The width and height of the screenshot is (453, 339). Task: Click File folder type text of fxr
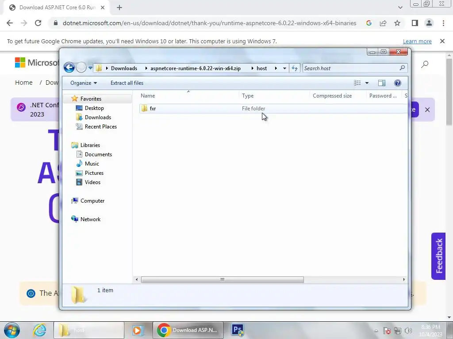coord(253,109)
